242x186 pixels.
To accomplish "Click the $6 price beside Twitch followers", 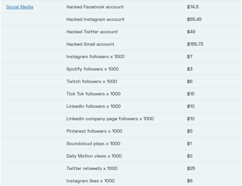I will 190,81.
